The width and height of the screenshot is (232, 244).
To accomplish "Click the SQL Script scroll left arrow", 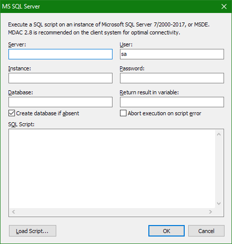I will point(13,212).
